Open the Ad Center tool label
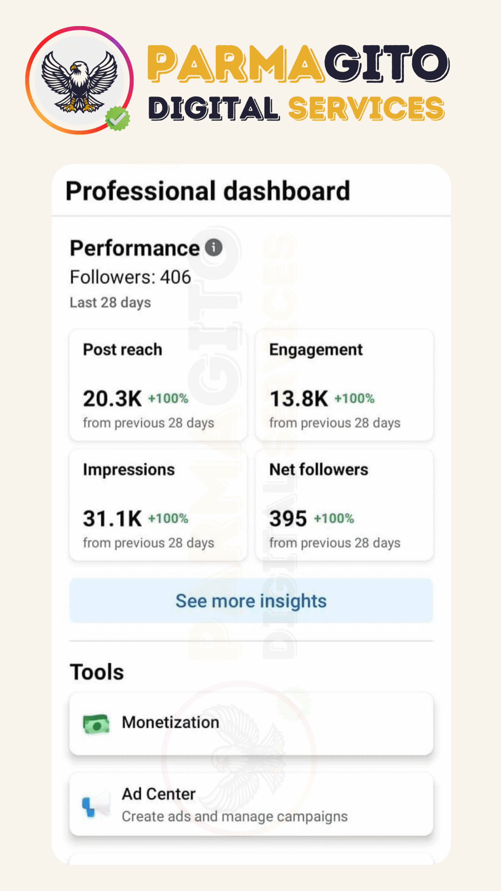 pyautogui.click(x=159, y=794)
